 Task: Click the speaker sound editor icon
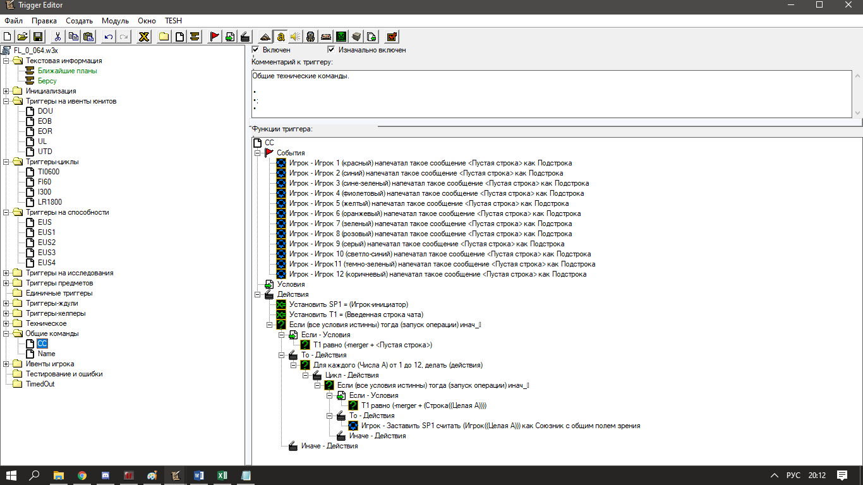coord(295,37)
